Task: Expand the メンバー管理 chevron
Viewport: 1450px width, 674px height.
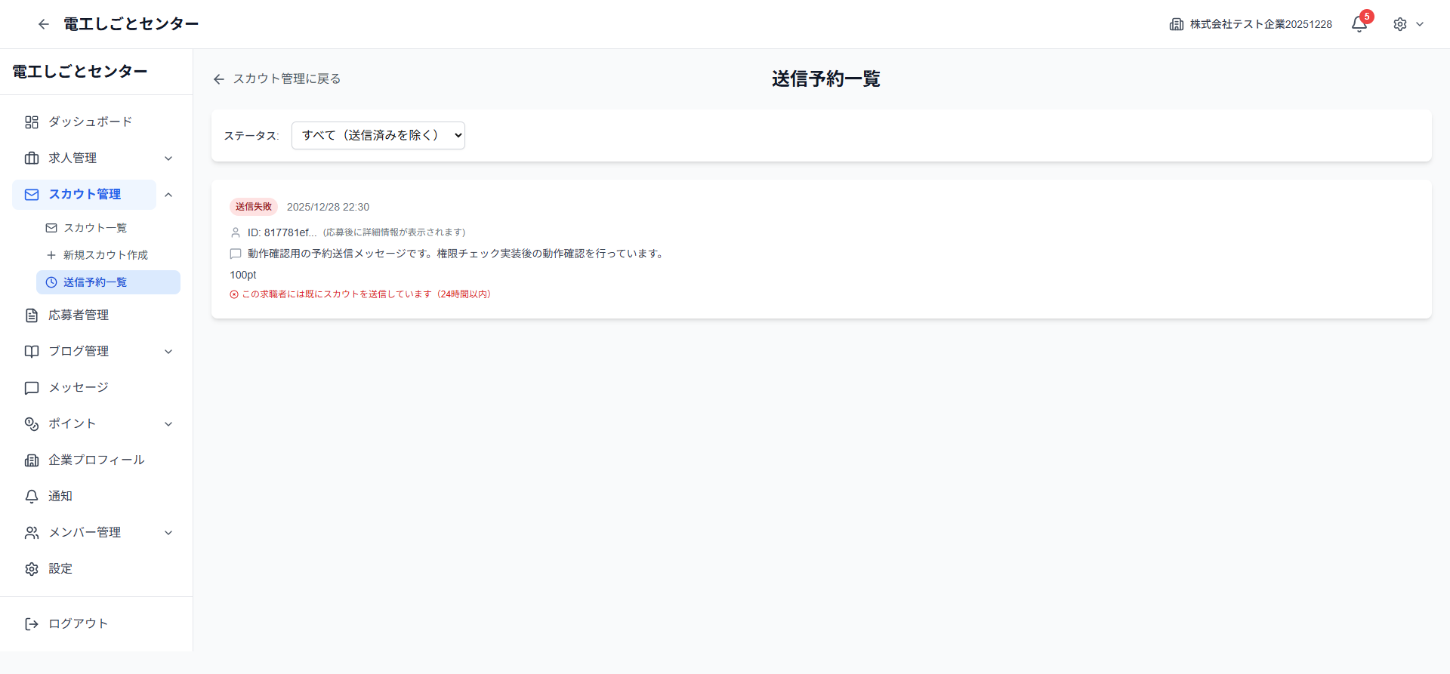Action: [168, 533]
